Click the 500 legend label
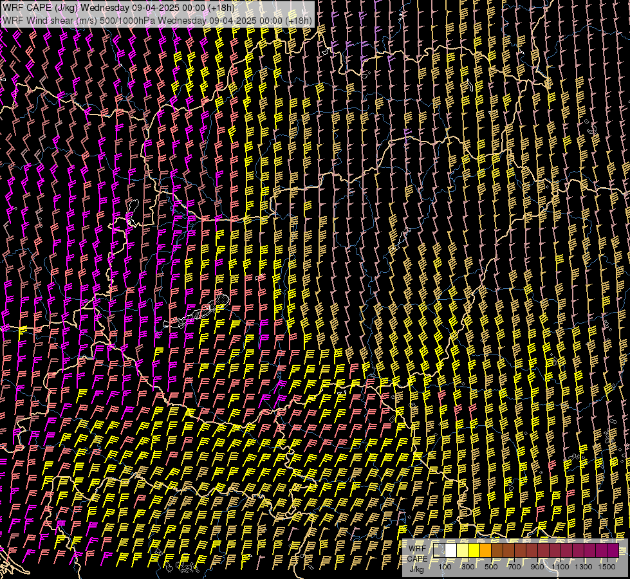Image resolution: width=630 pixels, height=579 pixels. coord(491,567)
